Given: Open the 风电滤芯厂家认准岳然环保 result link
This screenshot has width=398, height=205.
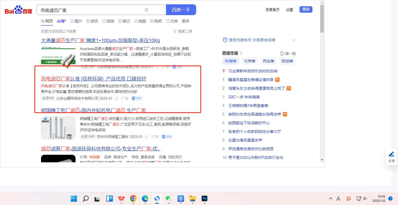Looking at the screenshot, I should click(93, 79).
